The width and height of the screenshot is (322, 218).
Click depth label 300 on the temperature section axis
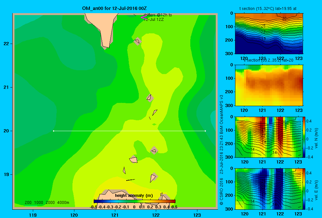pos(229,54)
